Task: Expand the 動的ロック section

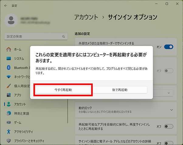Action: (171, 110)
